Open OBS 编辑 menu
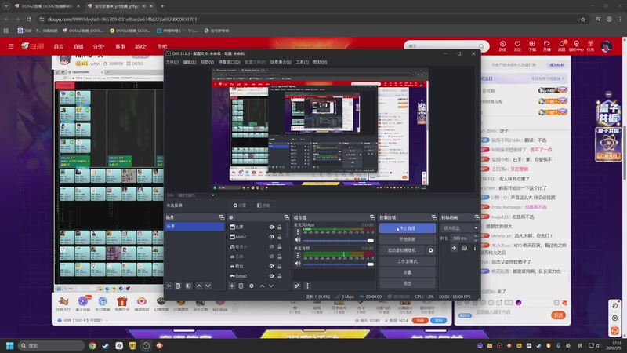The height and width of the screenshot is (353, 627). [189, 62]
